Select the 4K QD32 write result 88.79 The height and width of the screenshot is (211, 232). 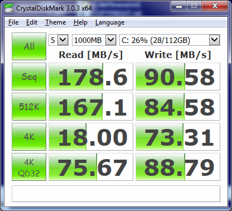tap(178, 167)
